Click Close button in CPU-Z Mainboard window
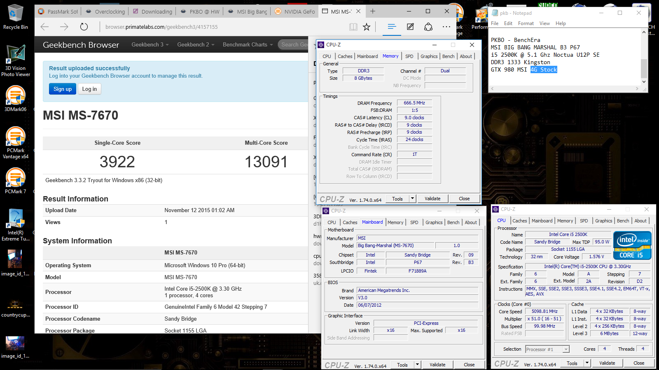This screenshot has width=659, height=370. pyautogui.click(x=469, y=365)
